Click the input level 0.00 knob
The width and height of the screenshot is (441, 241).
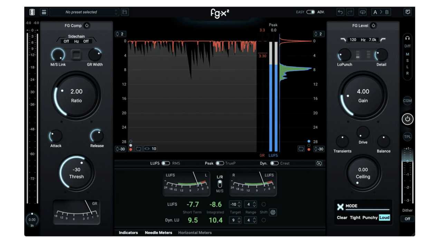click(x=32, y=219)
